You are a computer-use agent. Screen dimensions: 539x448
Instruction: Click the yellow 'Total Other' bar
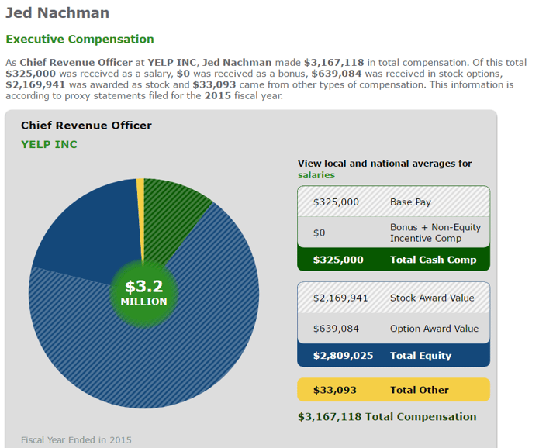click(394, 390)
